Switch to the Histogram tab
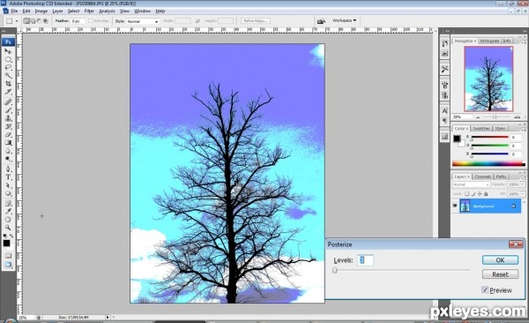This screenshot has height=323, width=529. tap(489, 41)
